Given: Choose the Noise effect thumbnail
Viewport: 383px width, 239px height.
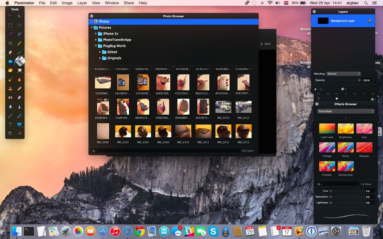Looking at the screenshot, I should pyautogui.click(x=345, y=147).
